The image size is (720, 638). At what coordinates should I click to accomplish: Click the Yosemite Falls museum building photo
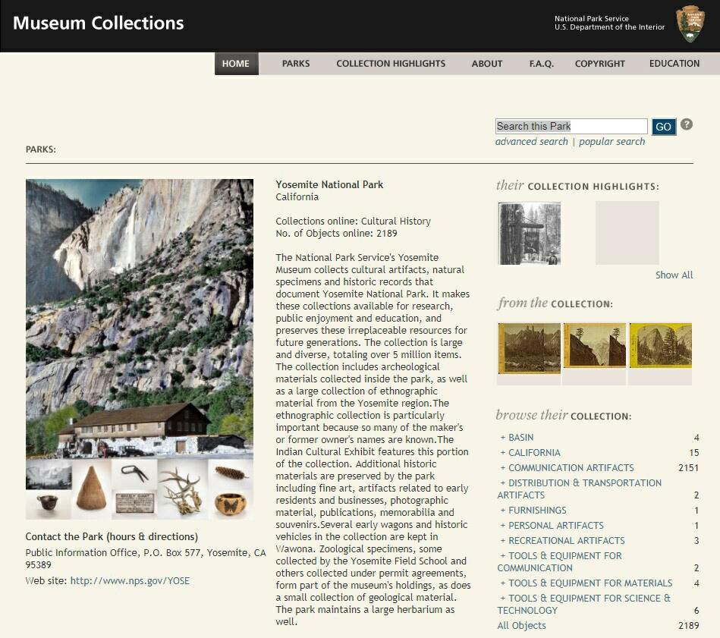pos(139,319)
